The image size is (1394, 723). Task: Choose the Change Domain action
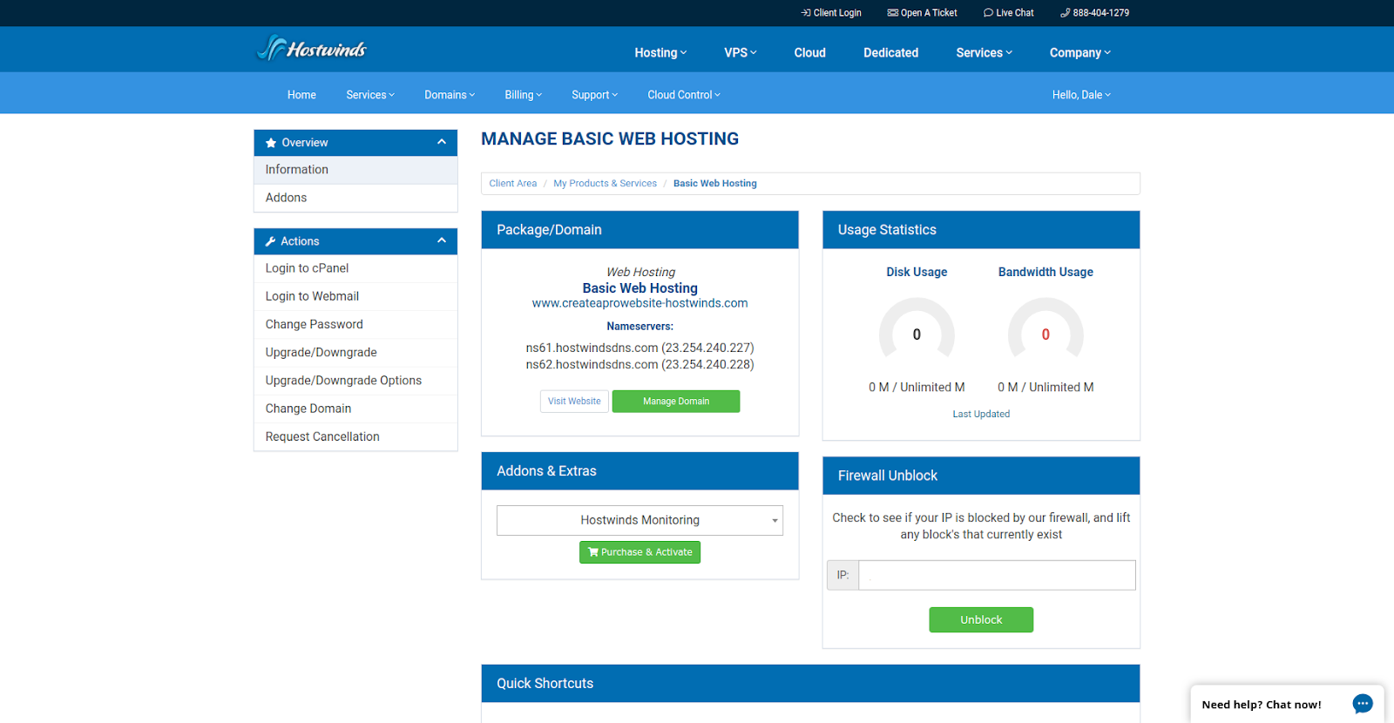[x=355, y=409]
